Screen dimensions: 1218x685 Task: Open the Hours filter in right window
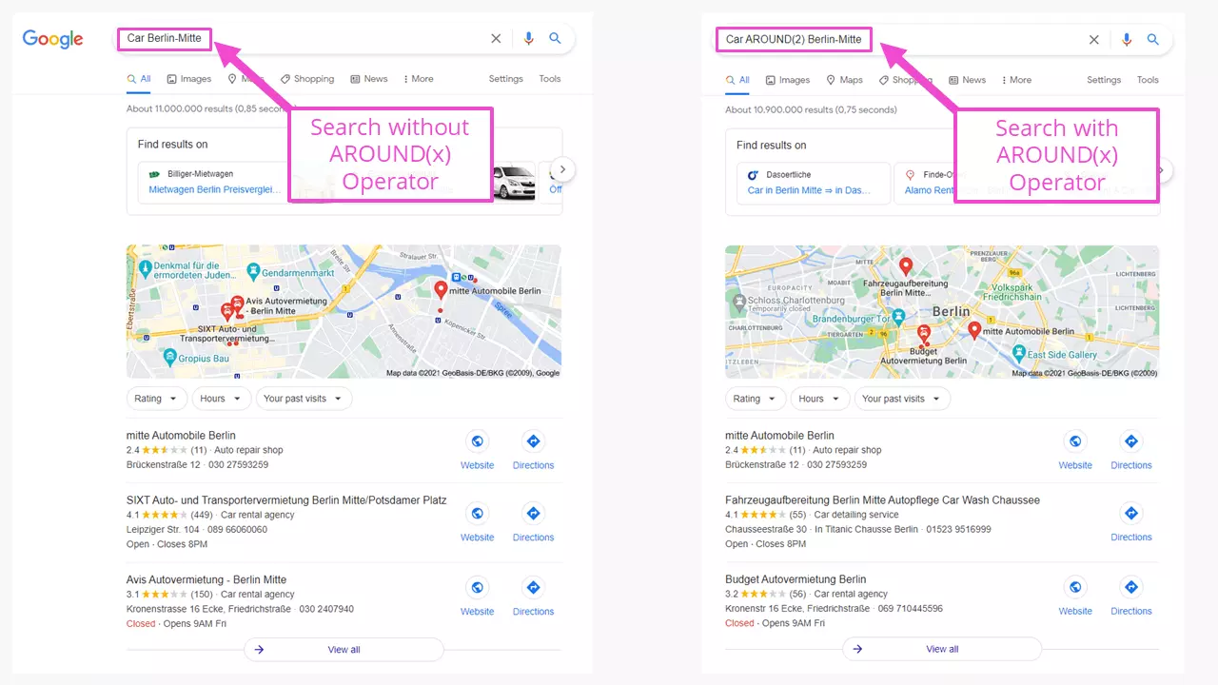pos(820,399)
